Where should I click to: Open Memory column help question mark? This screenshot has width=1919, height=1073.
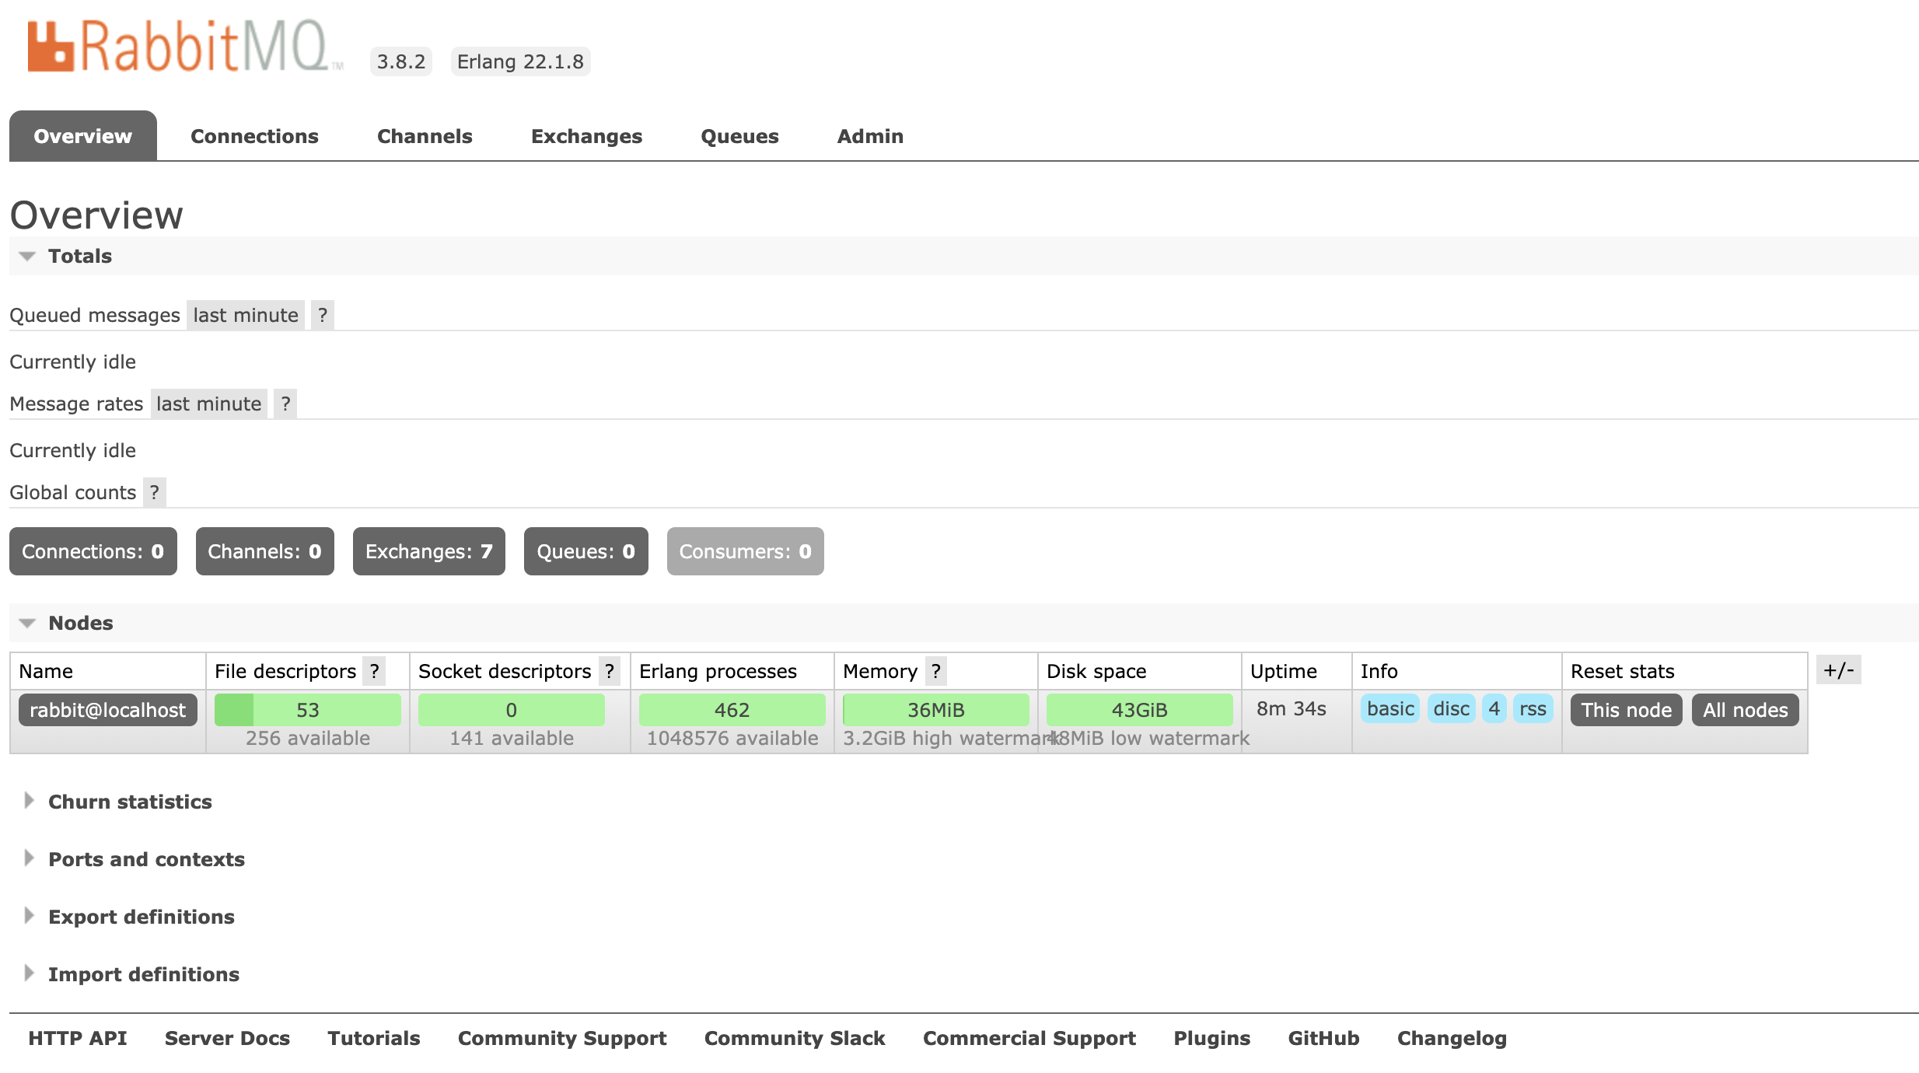[935, 671]
